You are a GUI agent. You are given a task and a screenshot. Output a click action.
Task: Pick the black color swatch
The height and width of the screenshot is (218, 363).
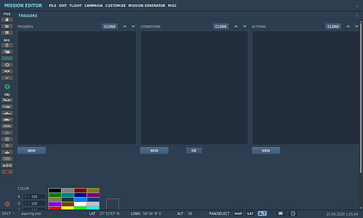click(x=55, y=191)
